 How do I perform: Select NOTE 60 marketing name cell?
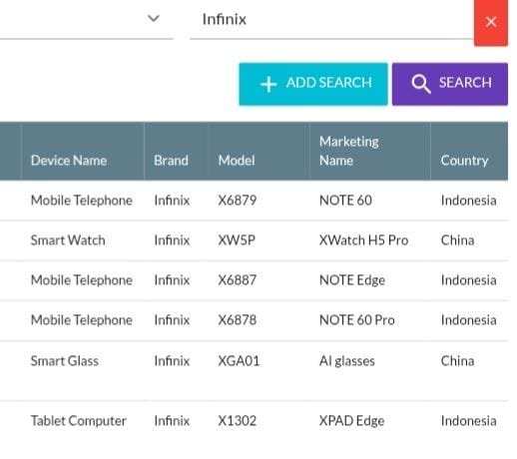tap(345, 201)
